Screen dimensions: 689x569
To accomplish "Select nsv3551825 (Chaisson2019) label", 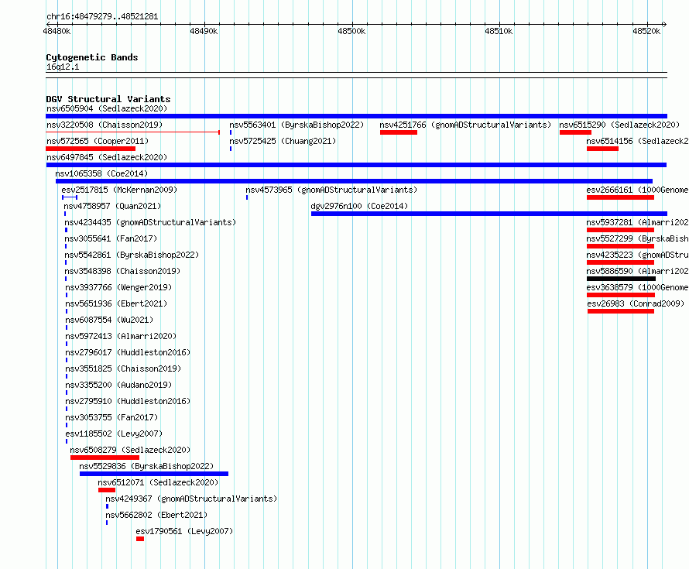I will click(x=123, y=368).
